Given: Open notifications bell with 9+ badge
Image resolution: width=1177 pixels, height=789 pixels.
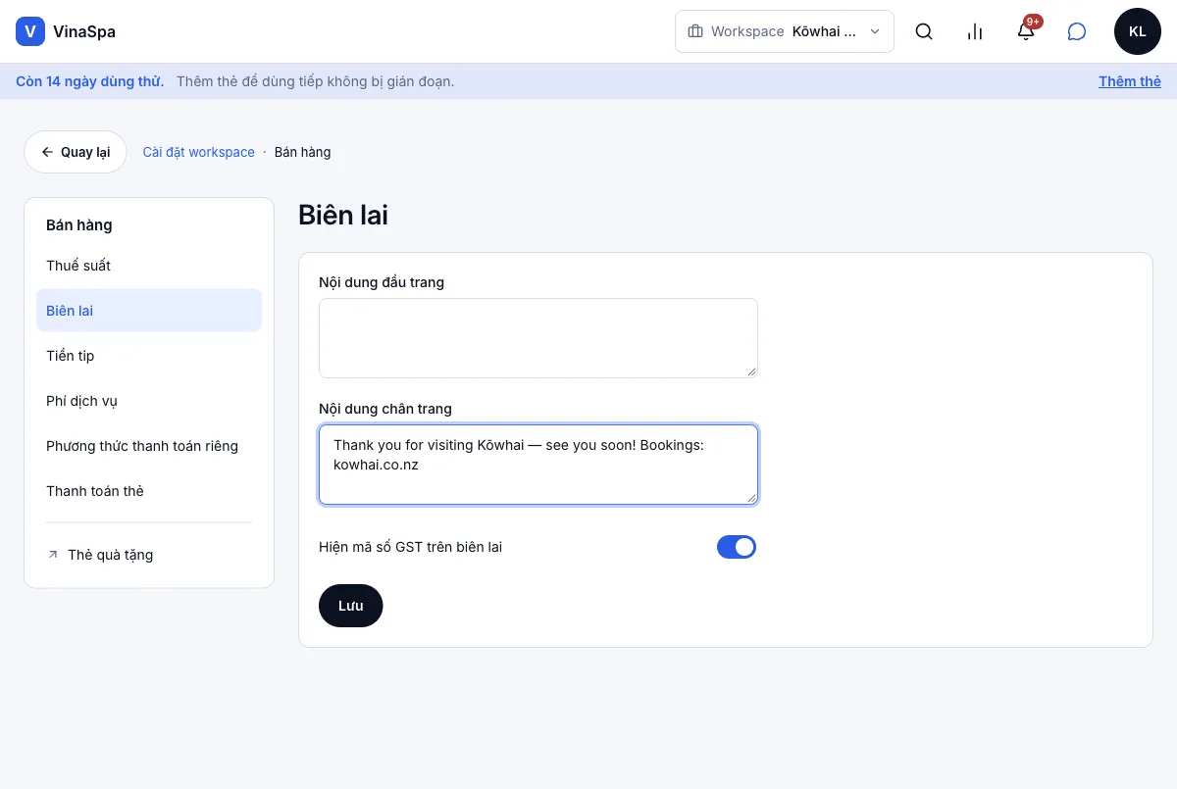Looking at the screenshot, I should pyautogui.click(x=1026, y=31).
